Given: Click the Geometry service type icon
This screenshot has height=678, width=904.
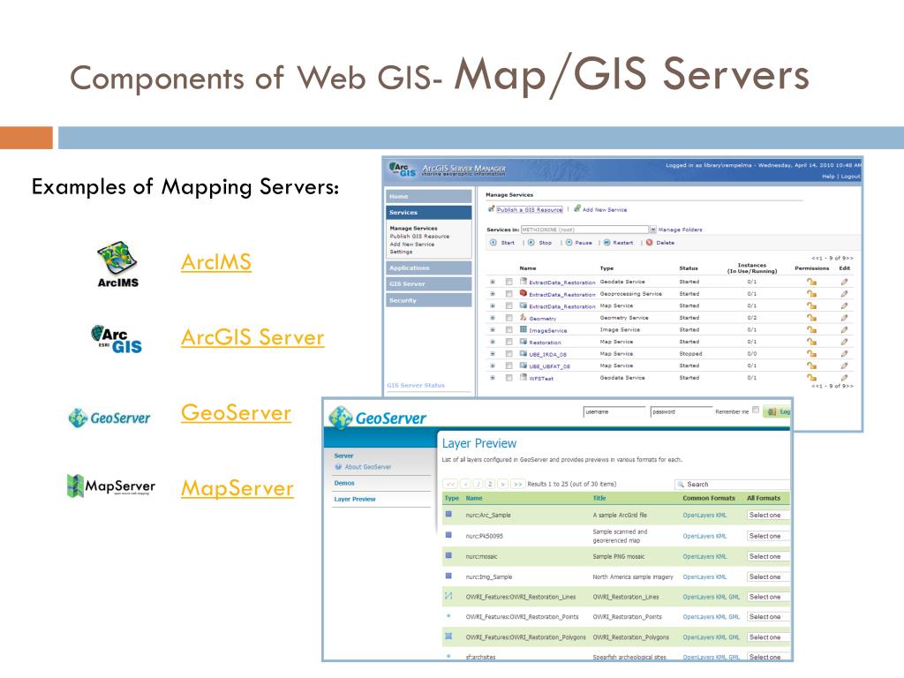Looking at the screenshot, I should point(523,317).
